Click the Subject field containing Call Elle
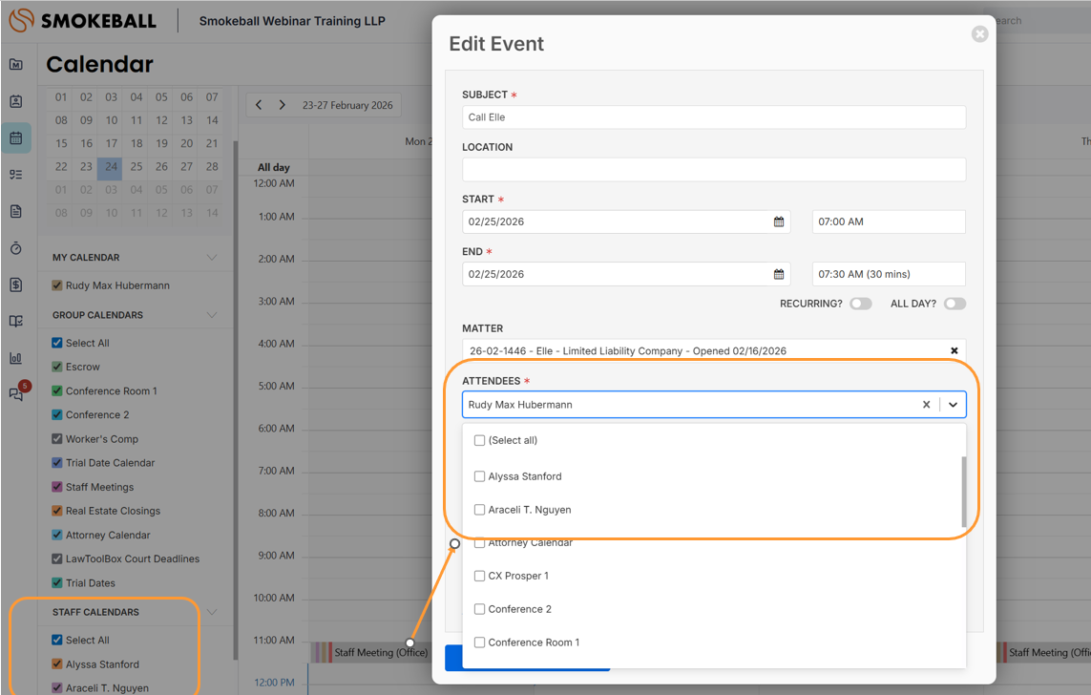Image resolution: width=1091 pixels, height=695 pixels. pyautogui.click(x=713, y=117)
